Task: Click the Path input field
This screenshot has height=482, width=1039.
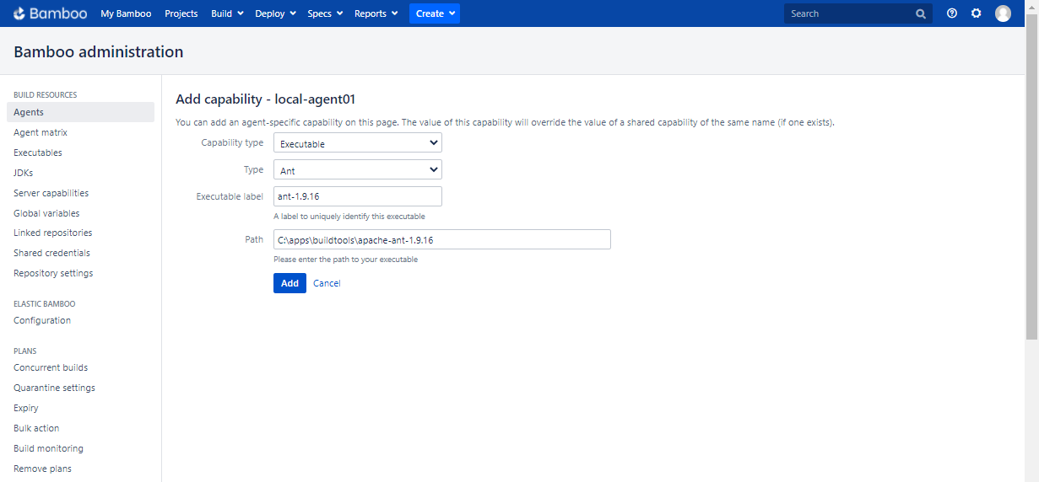Action: pos(441,240)
